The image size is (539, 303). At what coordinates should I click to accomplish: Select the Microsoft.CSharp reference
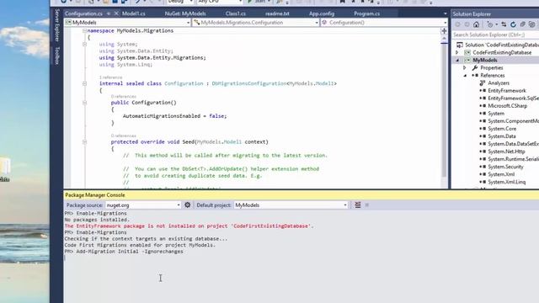(x=507, y=106)
